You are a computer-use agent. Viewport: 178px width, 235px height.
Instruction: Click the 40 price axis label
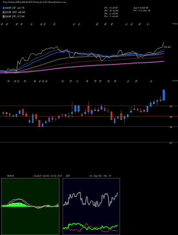click(x=171, y=117)
